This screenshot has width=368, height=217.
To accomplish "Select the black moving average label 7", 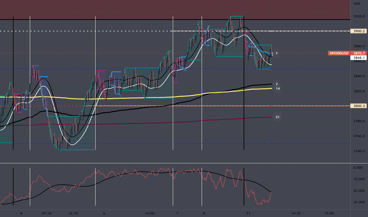I will click(x=277, y=84).
